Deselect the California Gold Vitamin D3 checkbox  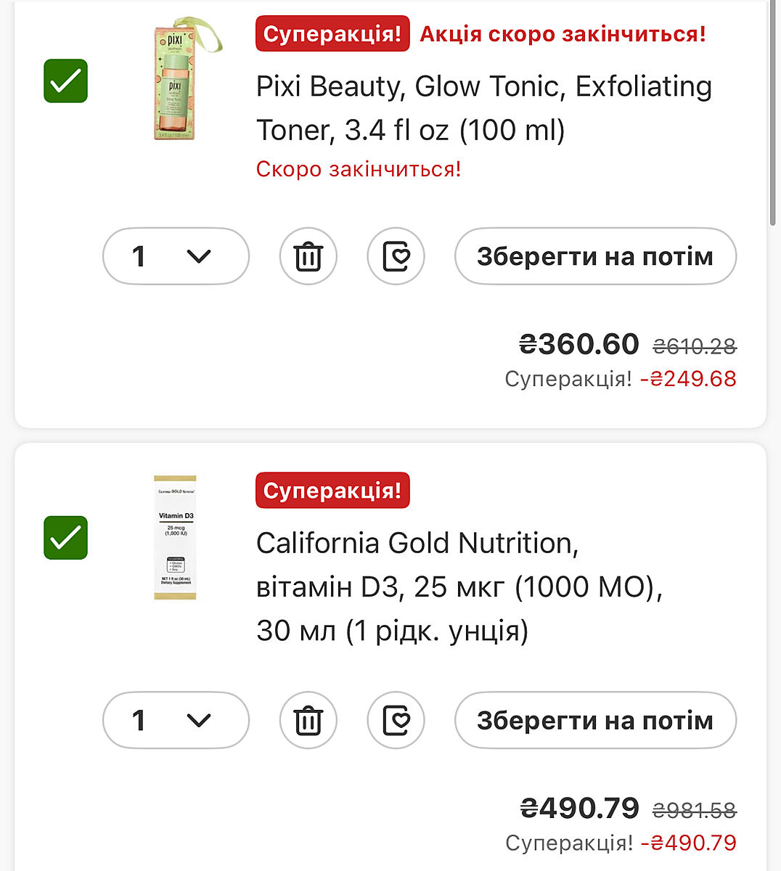click(66, 538)
